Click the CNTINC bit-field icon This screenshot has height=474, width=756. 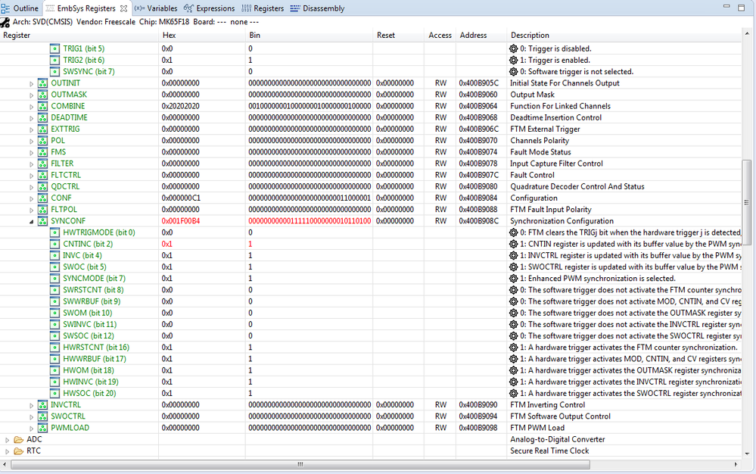point(54,244)
